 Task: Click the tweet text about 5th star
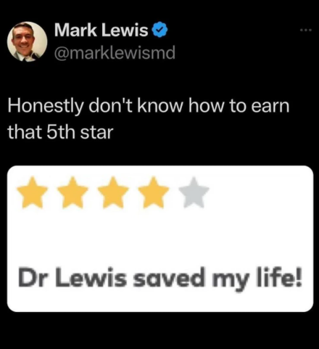(x=149, y=119)
